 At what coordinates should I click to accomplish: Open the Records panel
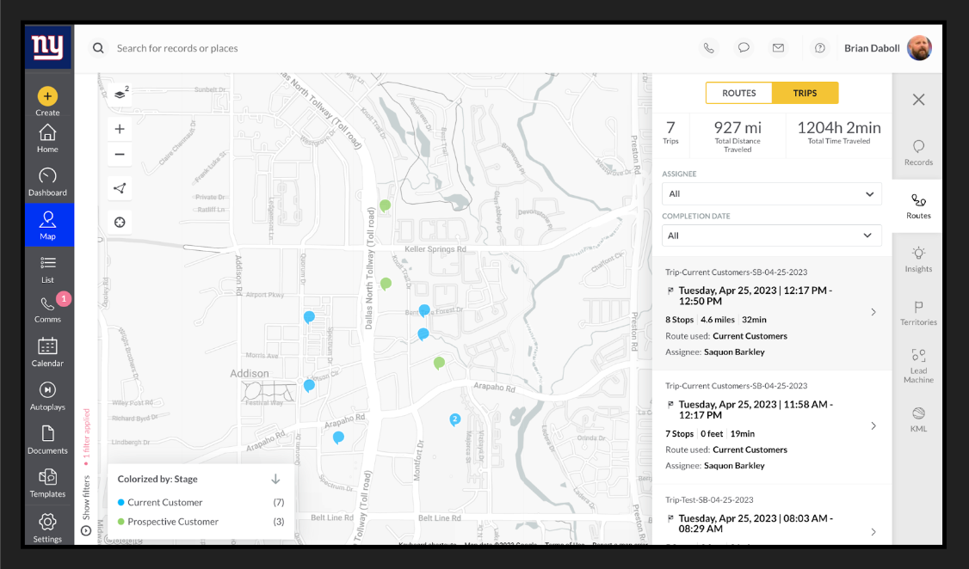pyautogui.click(x=918, y=152)
